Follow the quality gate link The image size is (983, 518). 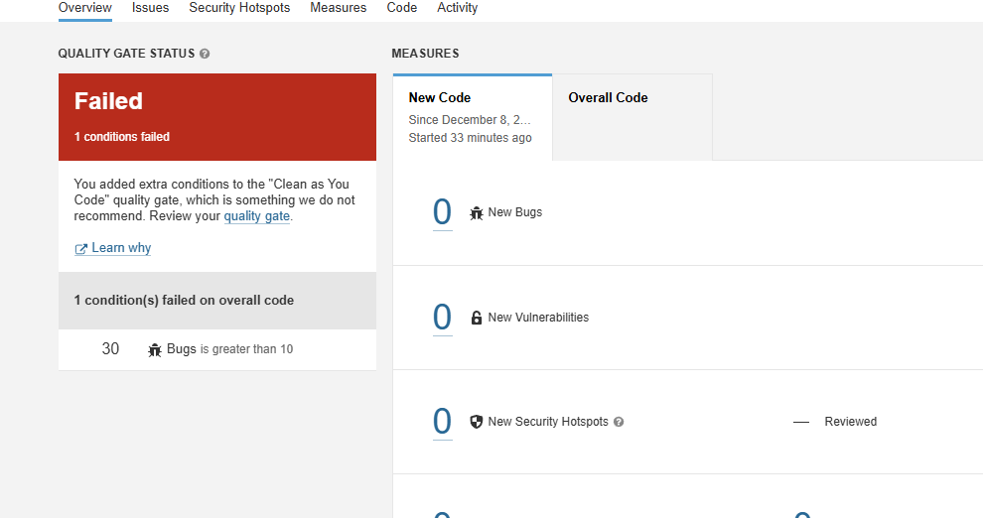(x=257, y=216)
